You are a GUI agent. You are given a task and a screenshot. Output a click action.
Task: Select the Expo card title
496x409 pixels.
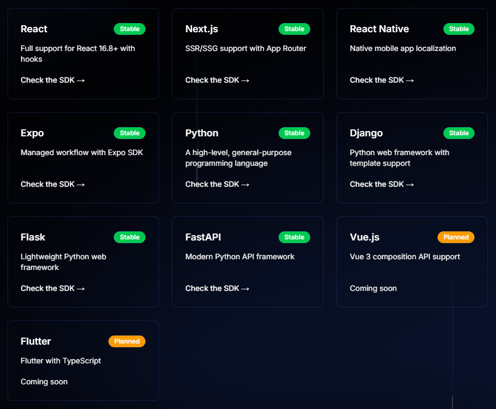[x=32, y=133]
